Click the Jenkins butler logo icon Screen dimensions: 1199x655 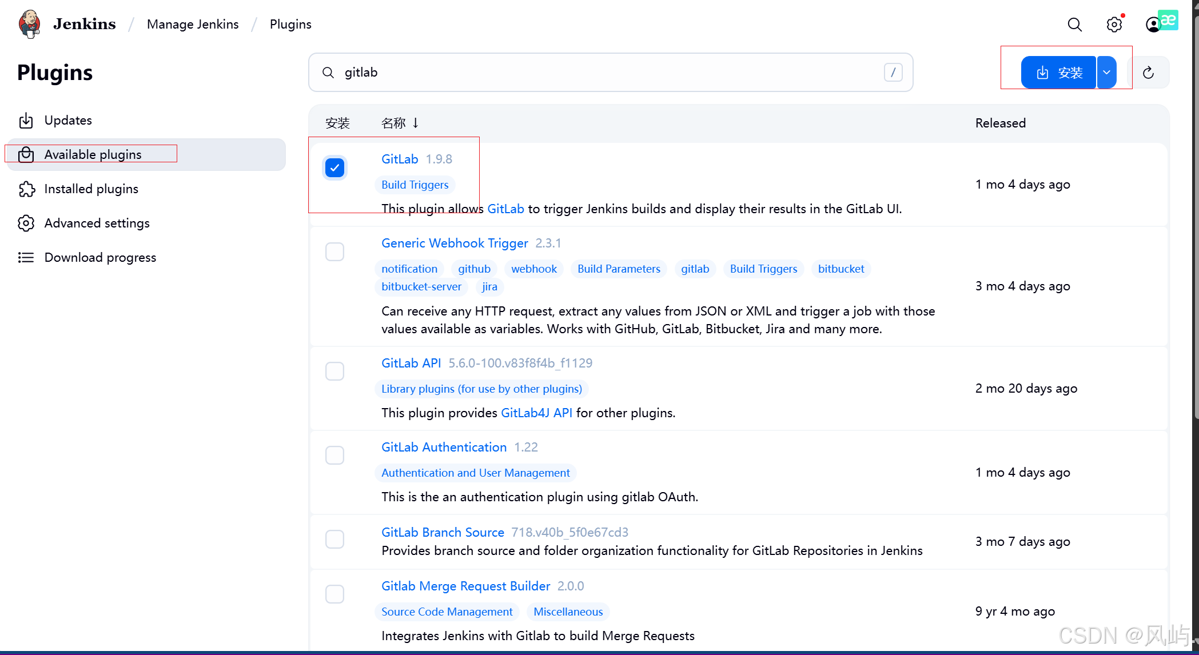pos(29,24)
